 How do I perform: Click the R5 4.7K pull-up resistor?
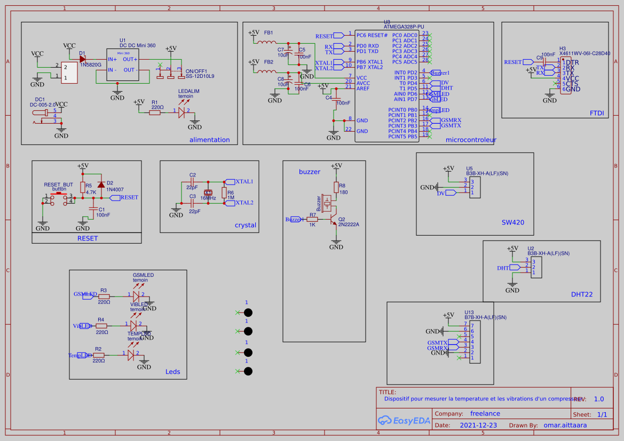pos(83,188)
